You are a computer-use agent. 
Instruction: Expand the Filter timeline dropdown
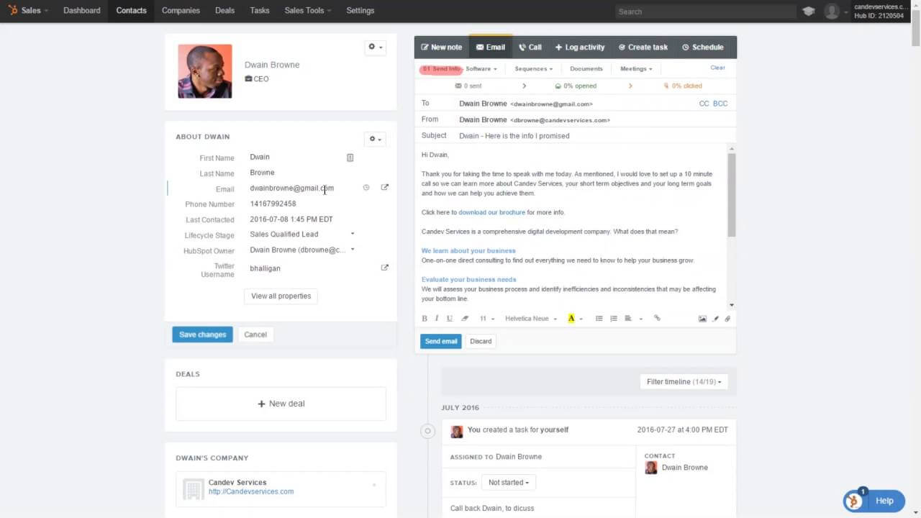click(684, 382)
